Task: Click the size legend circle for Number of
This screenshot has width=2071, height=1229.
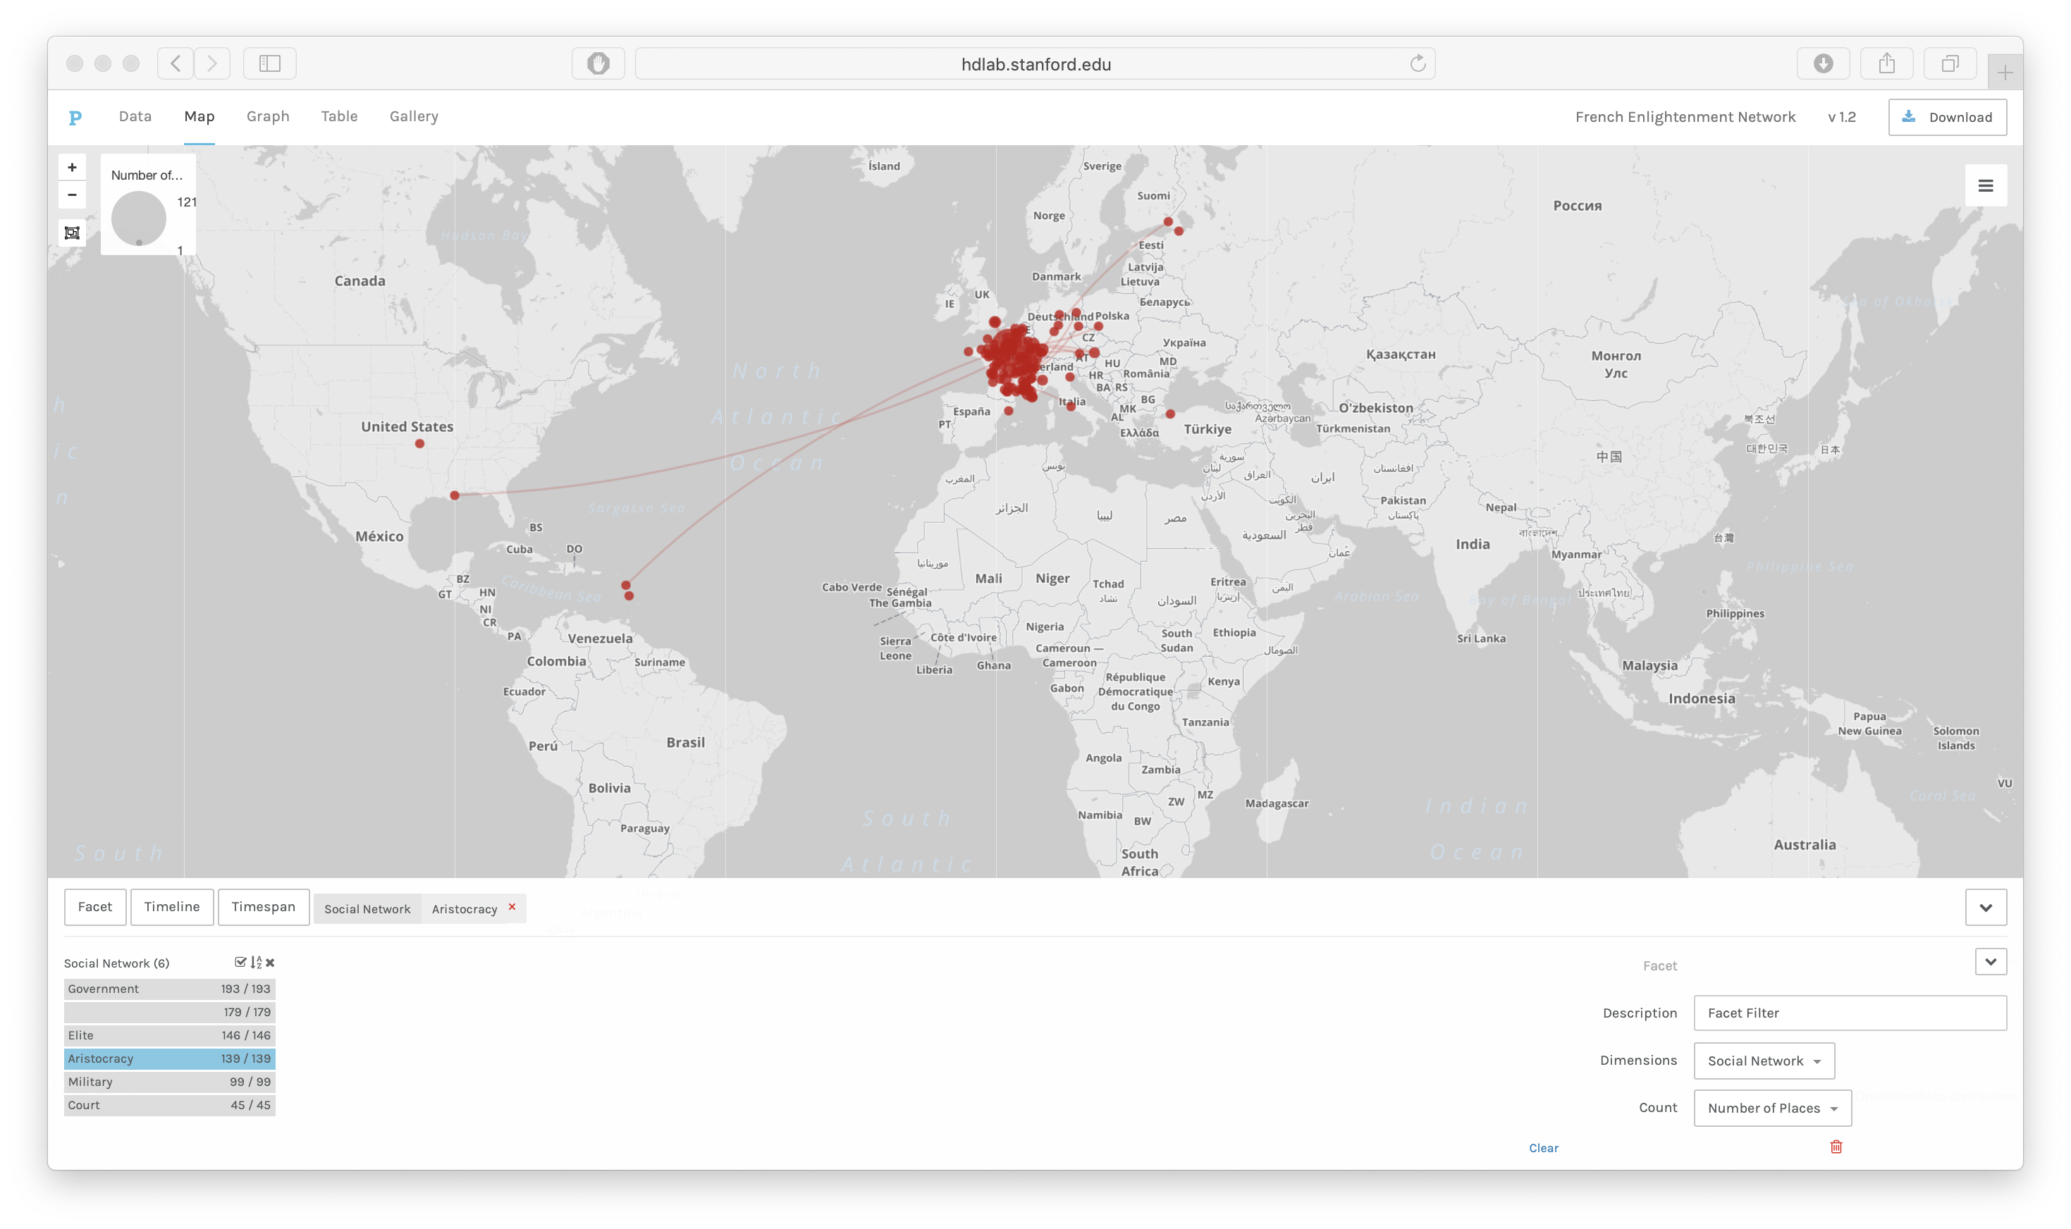Action: coord(138,218)
